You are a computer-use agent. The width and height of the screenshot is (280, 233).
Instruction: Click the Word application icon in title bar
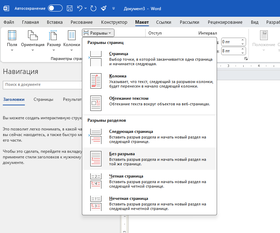coord(6,8)
